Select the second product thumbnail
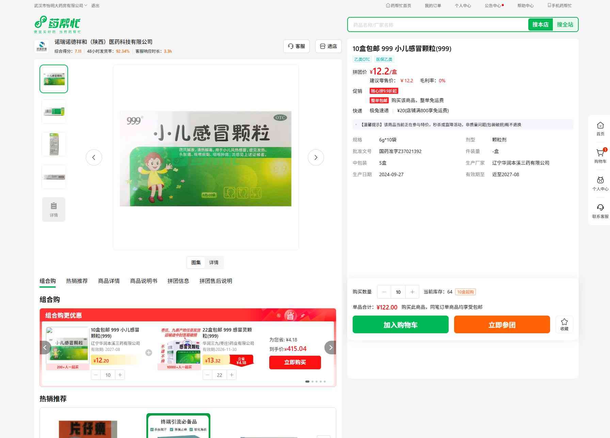This screenshot has height=438, width=610. (x=54, y=112)
